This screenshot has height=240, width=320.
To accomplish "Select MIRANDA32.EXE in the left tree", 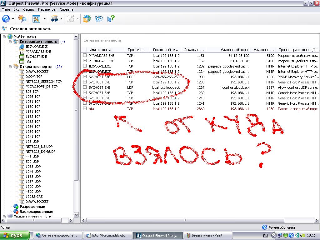I will click(38, 52).
